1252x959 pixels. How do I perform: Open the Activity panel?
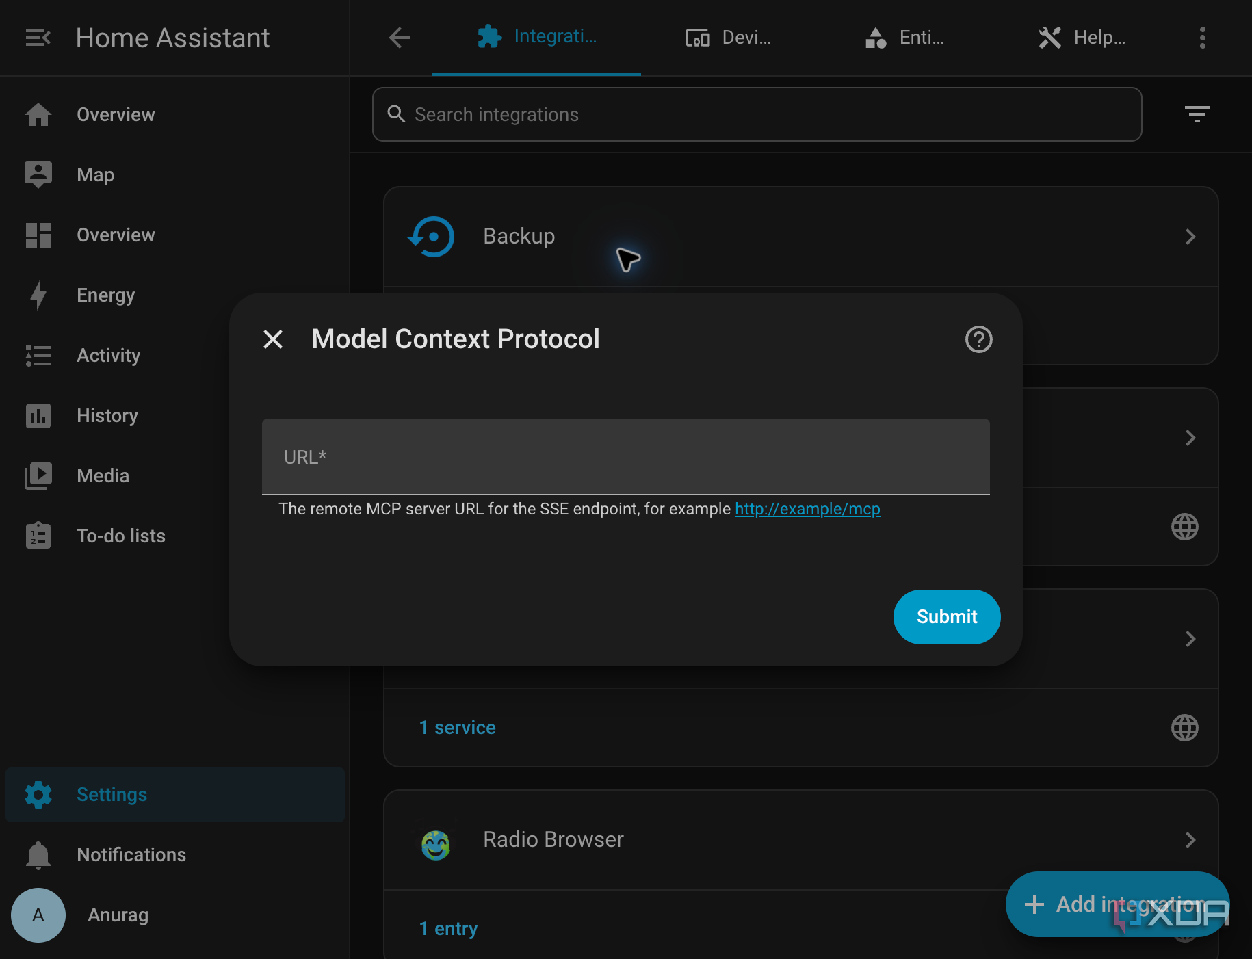(174, 355)
